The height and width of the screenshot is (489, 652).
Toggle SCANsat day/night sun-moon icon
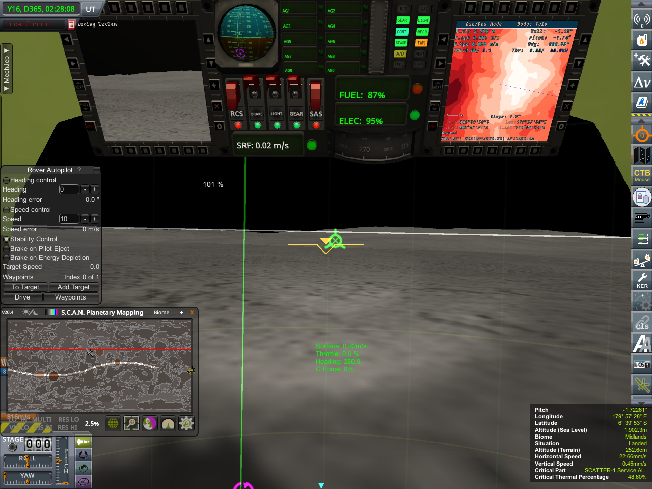pos(31,312)
